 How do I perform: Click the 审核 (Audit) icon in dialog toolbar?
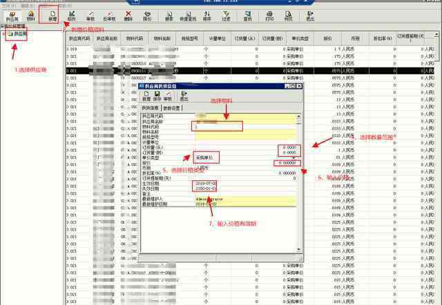pos(168,96)
